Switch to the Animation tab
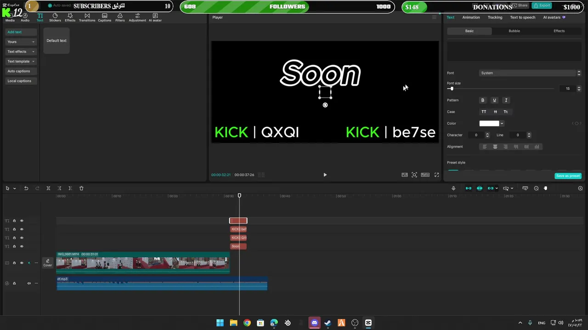This screenshot has height=330, width=588. click(x=471, y=17)
